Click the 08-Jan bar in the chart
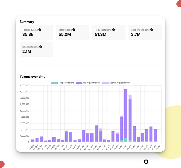Screen dimensions: 181x168 (x=96, y=134)
